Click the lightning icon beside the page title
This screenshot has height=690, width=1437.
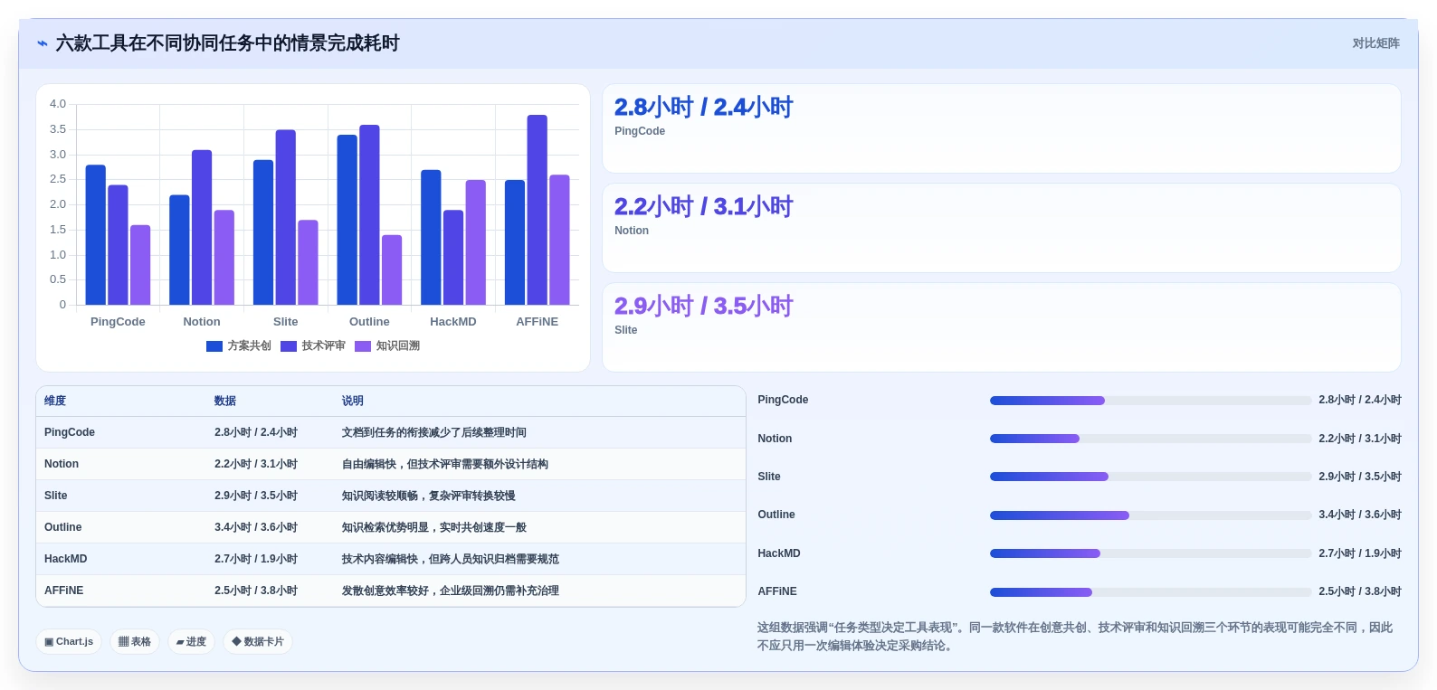point(42,43)
